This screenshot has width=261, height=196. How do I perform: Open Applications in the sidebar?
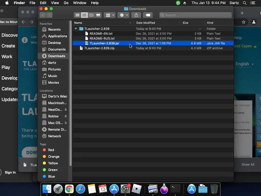(x=53, y=36)
